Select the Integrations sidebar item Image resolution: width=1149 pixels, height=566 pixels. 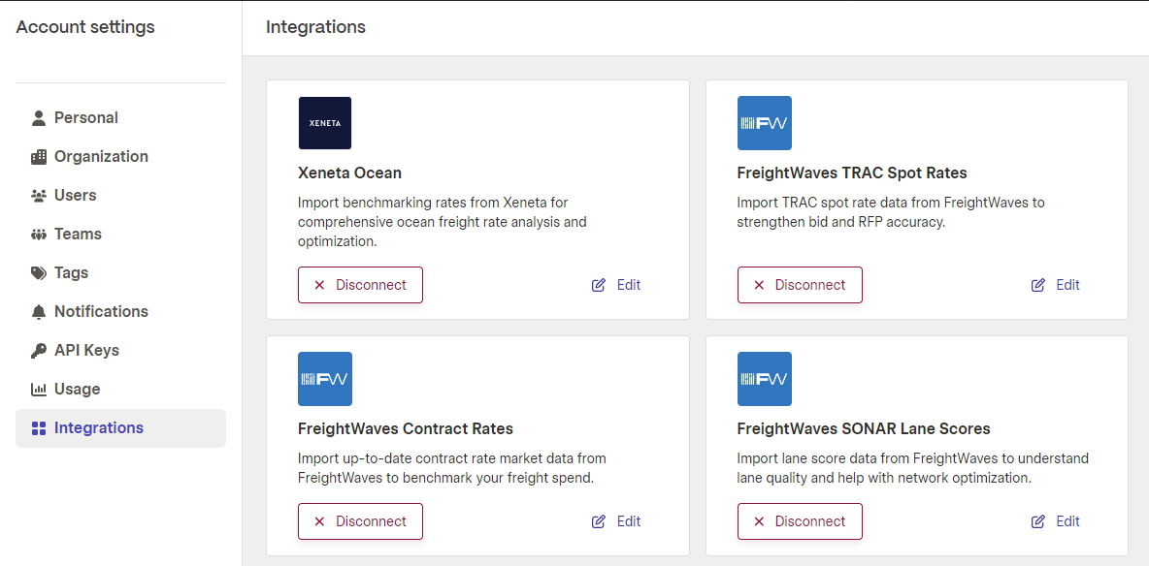click(121, 428)
